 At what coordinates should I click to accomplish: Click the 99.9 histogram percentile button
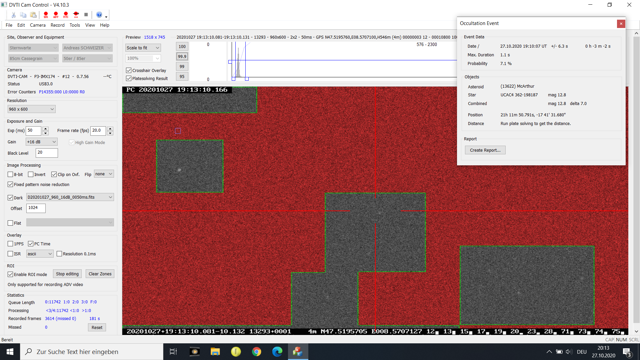click(x=182, y=56)
